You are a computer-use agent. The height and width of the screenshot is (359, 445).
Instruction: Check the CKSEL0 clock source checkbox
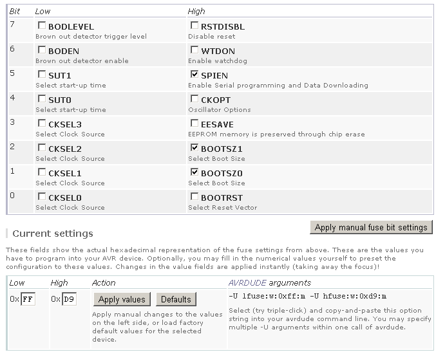pyautogui.click(x=42, y=197)
